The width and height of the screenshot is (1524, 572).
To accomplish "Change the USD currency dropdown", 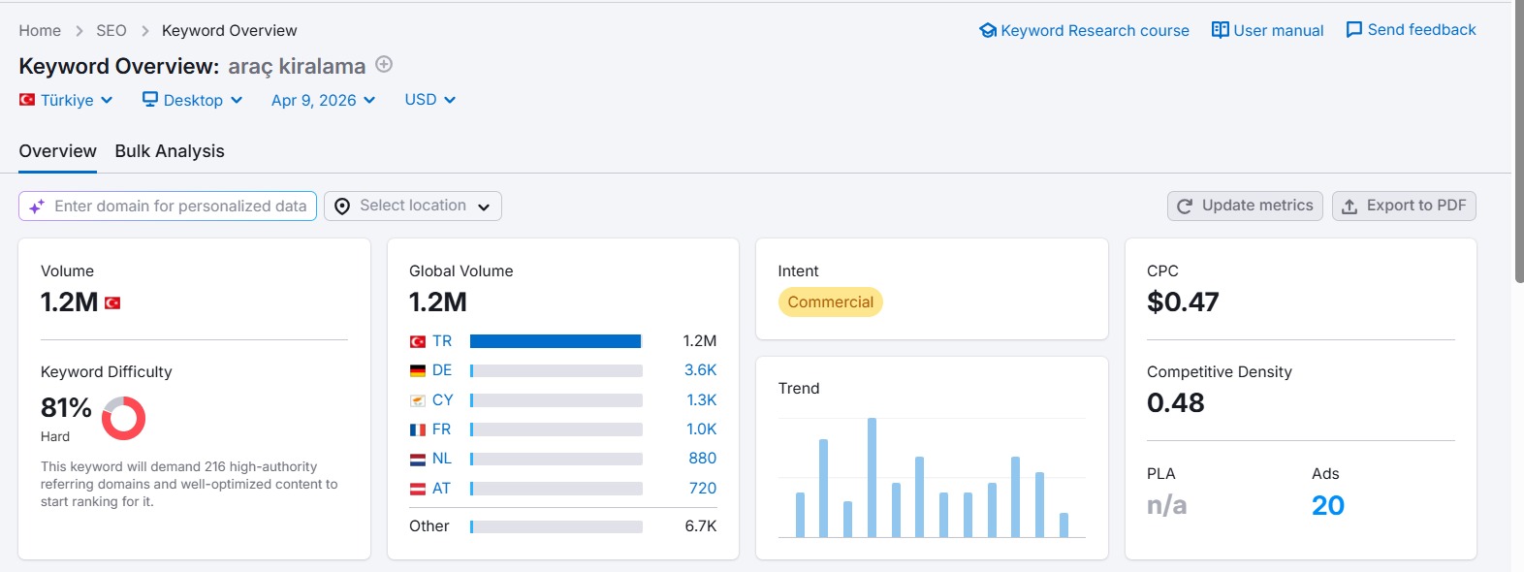I will point(429,100).
